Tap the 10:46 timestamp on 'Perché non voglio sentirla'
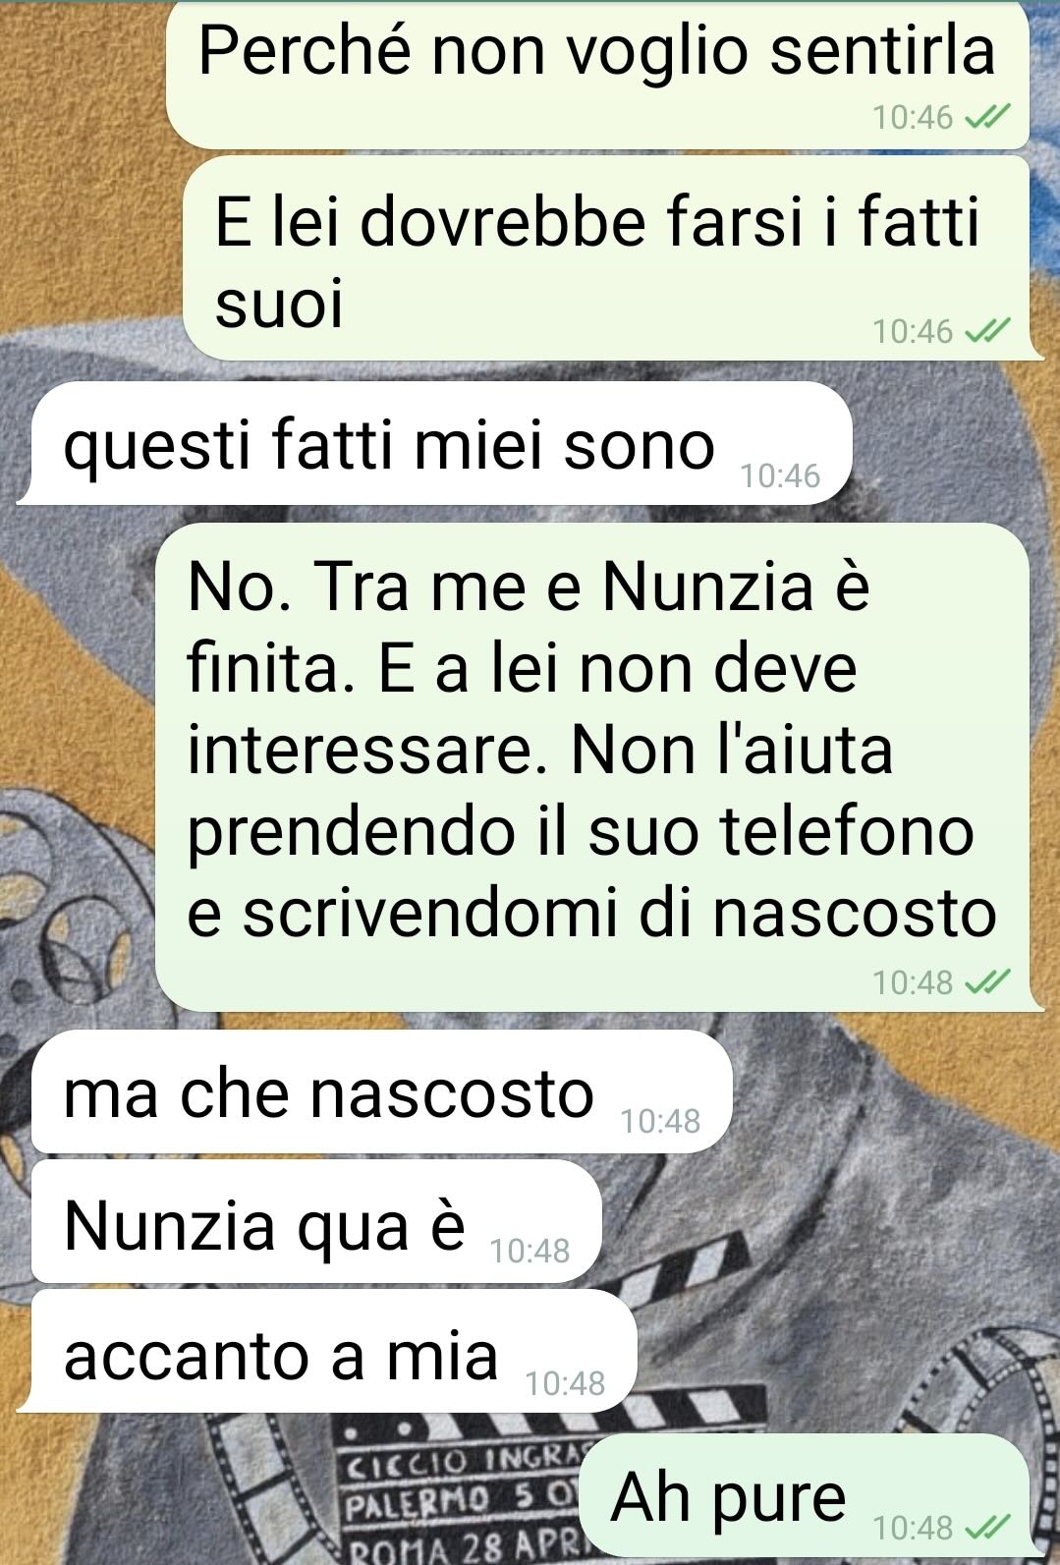The height and width of the screenshot is (1565, 1060). point(914,118)
